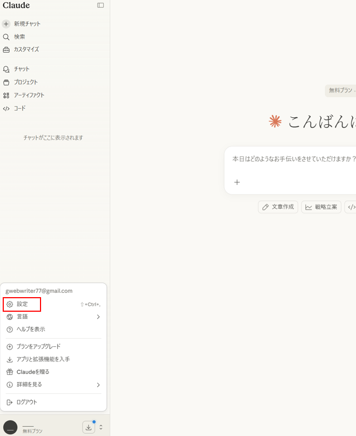The height and width of the screenshot is (436, 356).
Task: Click the upgrade arrow icon for プランをアップグレード
Action: click(x=10, y=347)
